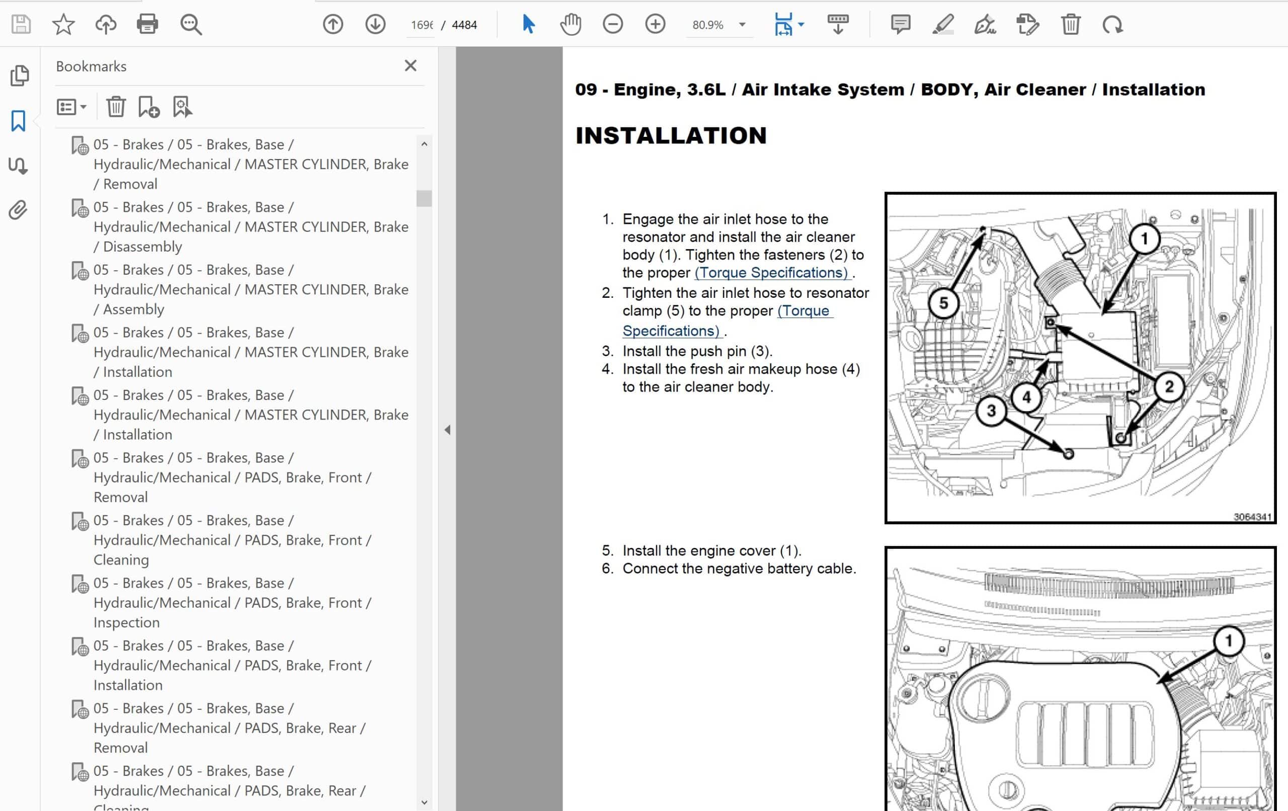The image size is (1288, 811).
Task: Print the document using printer icon
Action: [x=147, y=25]
